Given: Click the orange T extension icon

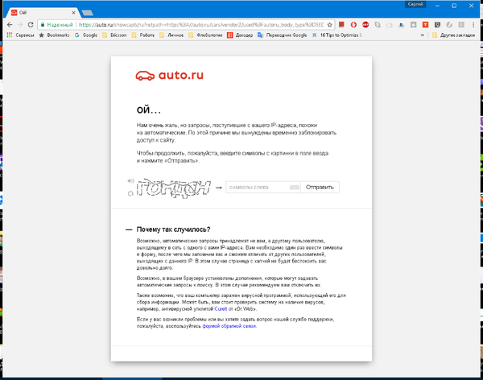Looking at the screenshot, I should (x=425, y=25).
